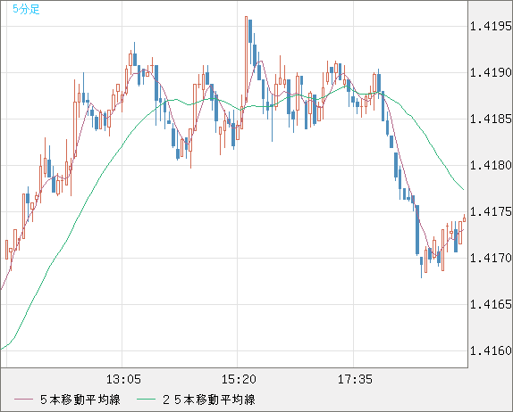Click the 13:05 time axis label
The height and width of the screenshot is (412, 513).
click(123, 379)
